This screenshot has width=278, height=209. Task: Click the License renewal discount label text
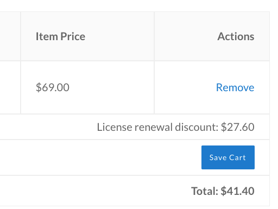pos(157,127)
